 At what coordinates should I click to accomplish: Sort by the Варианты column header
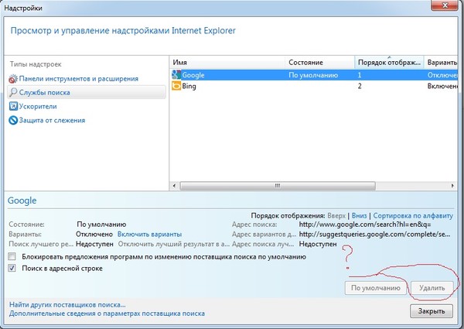(x=441, y=63)
